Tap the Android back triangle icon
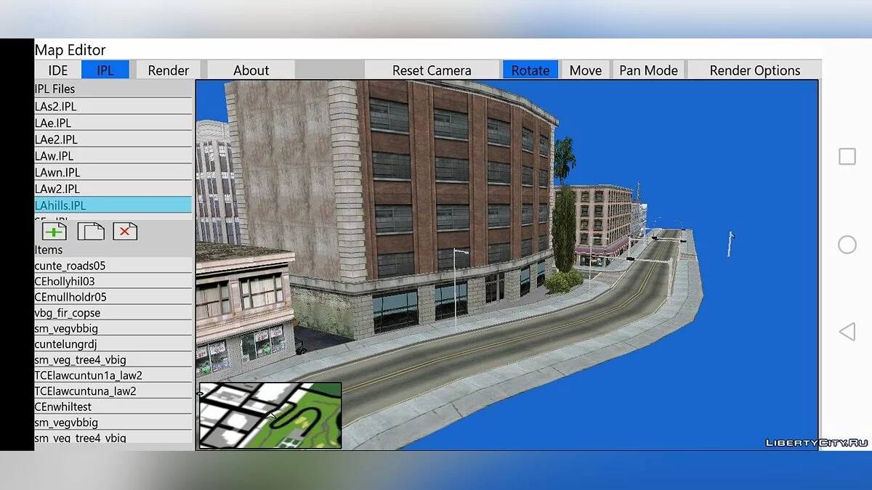Viewport: 872px width, 490px height. [x=847, y=332]
